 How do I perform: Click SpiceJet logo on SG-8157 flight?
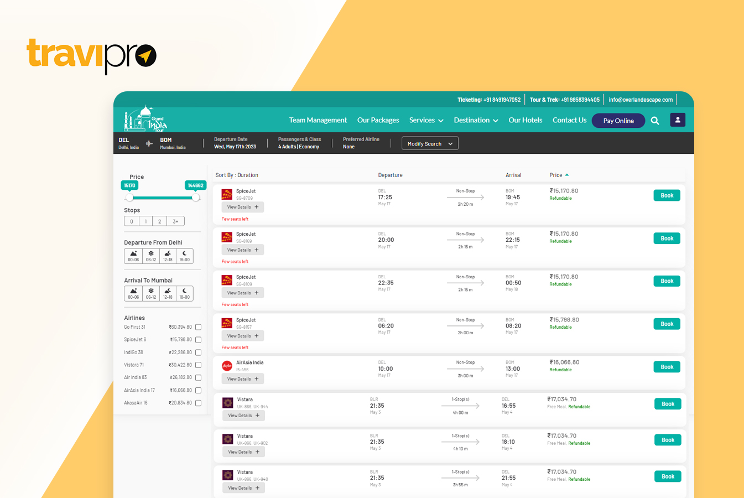pyautogui.click(x=227, y=323)
